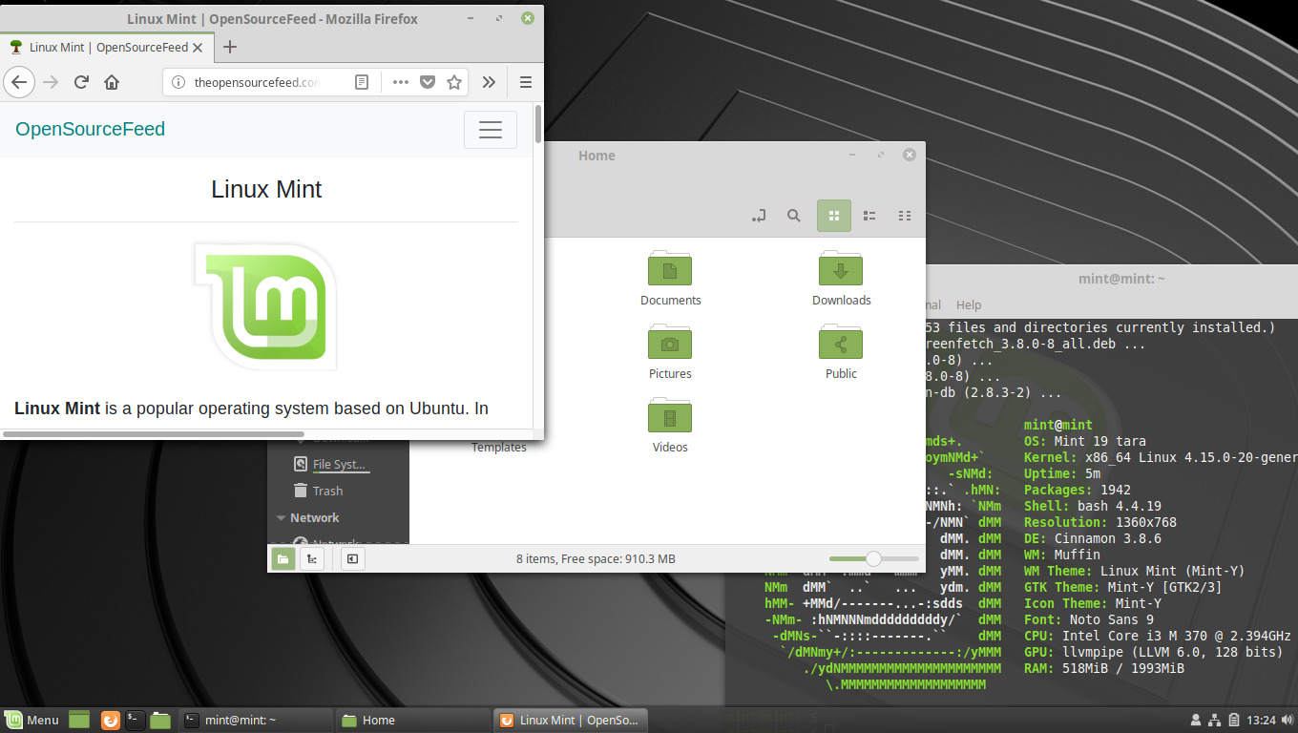The width and height of the screenshot is (1298, 733).
Task: Click 'Uptime: 5m' line in terminal
Action: point(1062,473)
